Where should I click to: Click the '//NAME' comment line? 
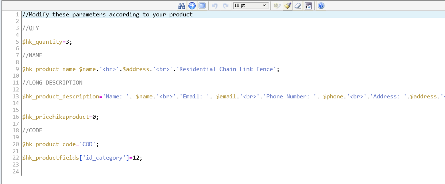pos(32,55)
